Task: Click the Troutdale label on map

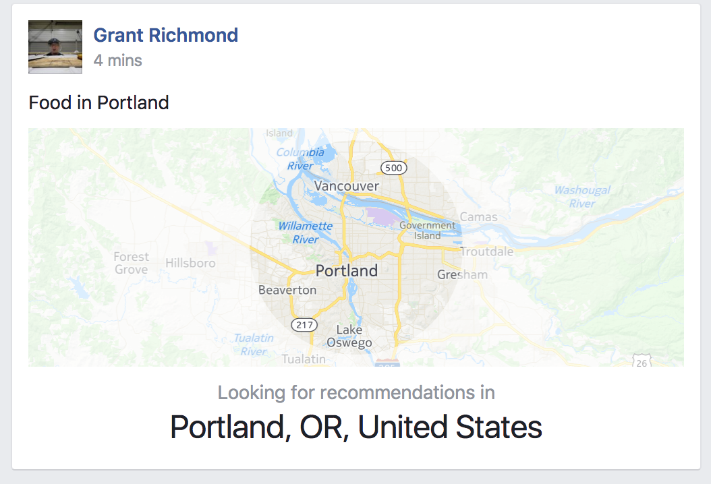Action: pyautogui.click(x=487, y=251)
